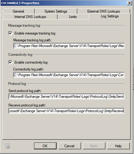This screenshot has height=154, width=134.
Task: Open Help for this dialog
Action: pyautogui.click(x=118, y=146)
